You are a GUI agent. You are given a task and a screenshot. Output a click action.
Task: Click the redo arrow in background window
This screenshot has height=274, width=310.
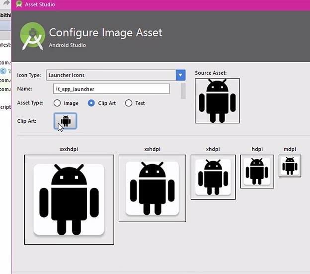6,2
